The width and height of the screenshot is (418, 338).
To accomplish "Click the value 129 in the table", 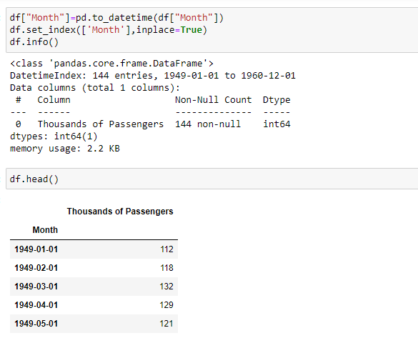I will pos(166,305).
